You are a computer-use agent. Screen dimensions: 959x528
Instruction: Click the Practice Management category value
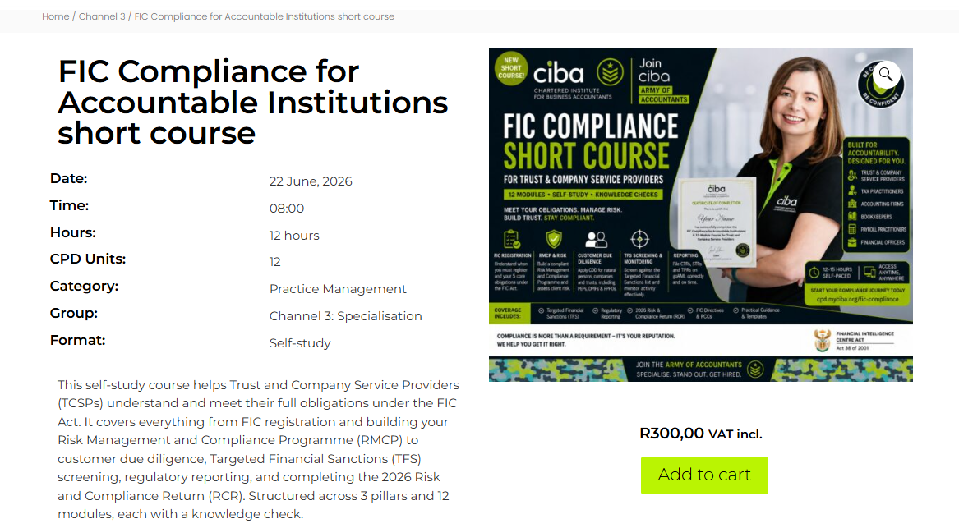(x=338, y=289)
